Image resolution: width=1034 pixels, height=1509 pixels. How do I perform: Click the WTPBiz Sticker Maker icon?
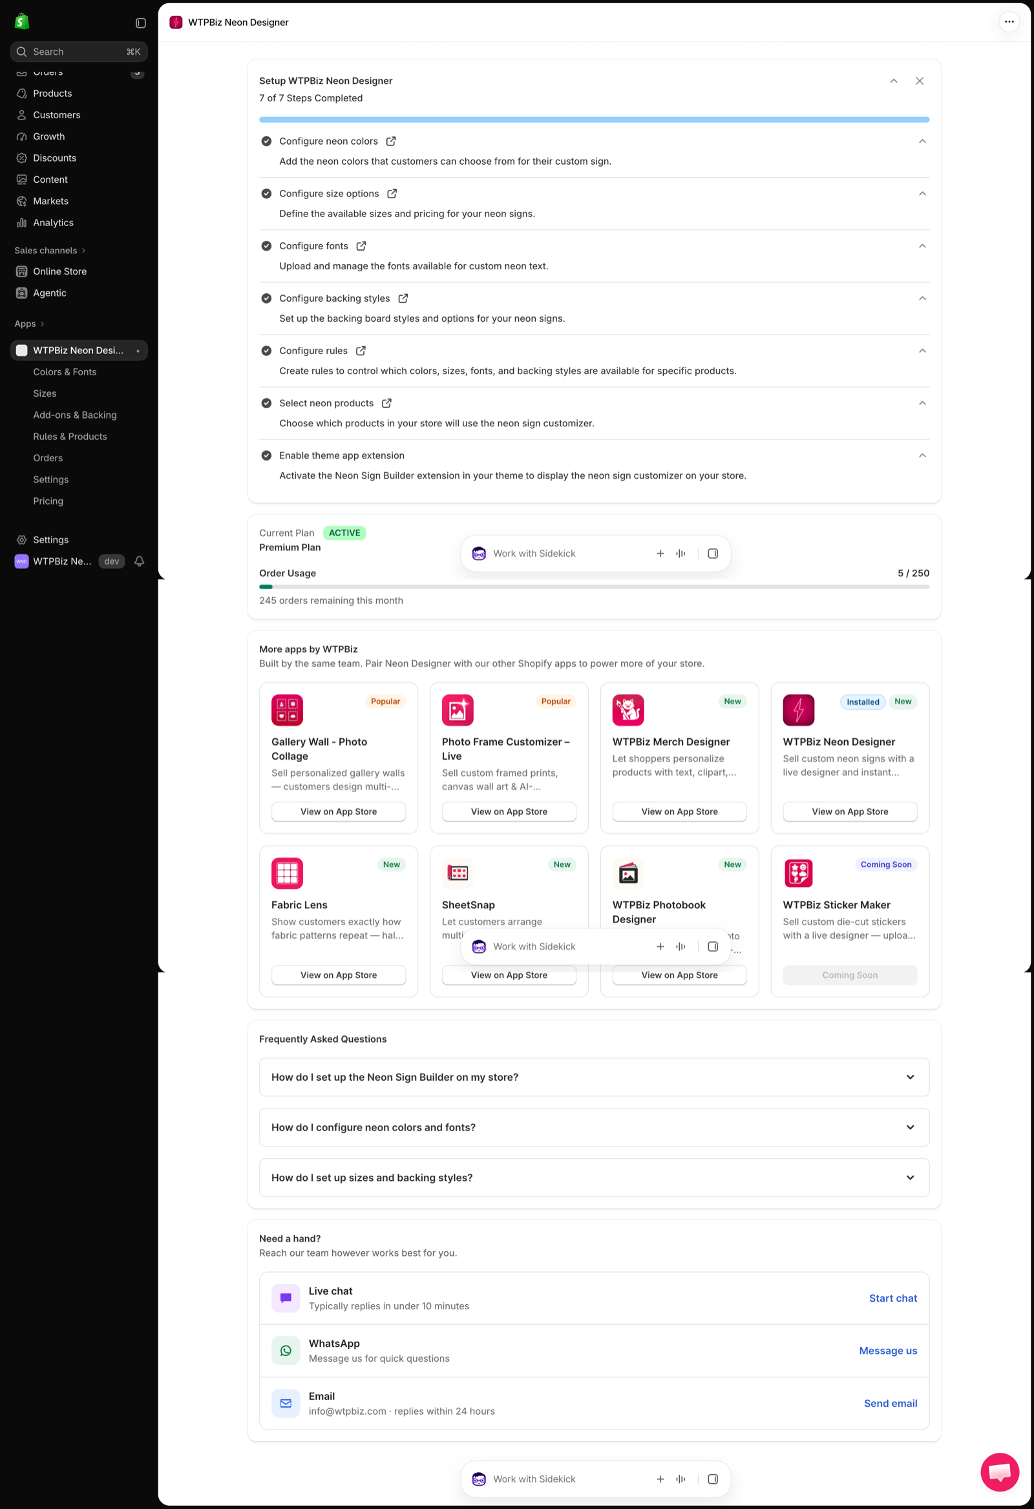(798, 873)
